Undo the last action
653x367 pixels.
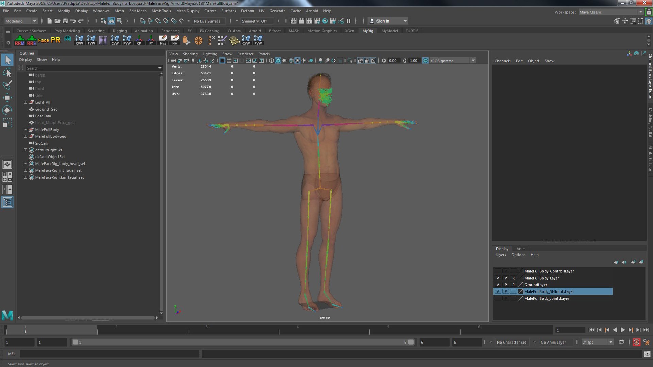click(73, 21)
